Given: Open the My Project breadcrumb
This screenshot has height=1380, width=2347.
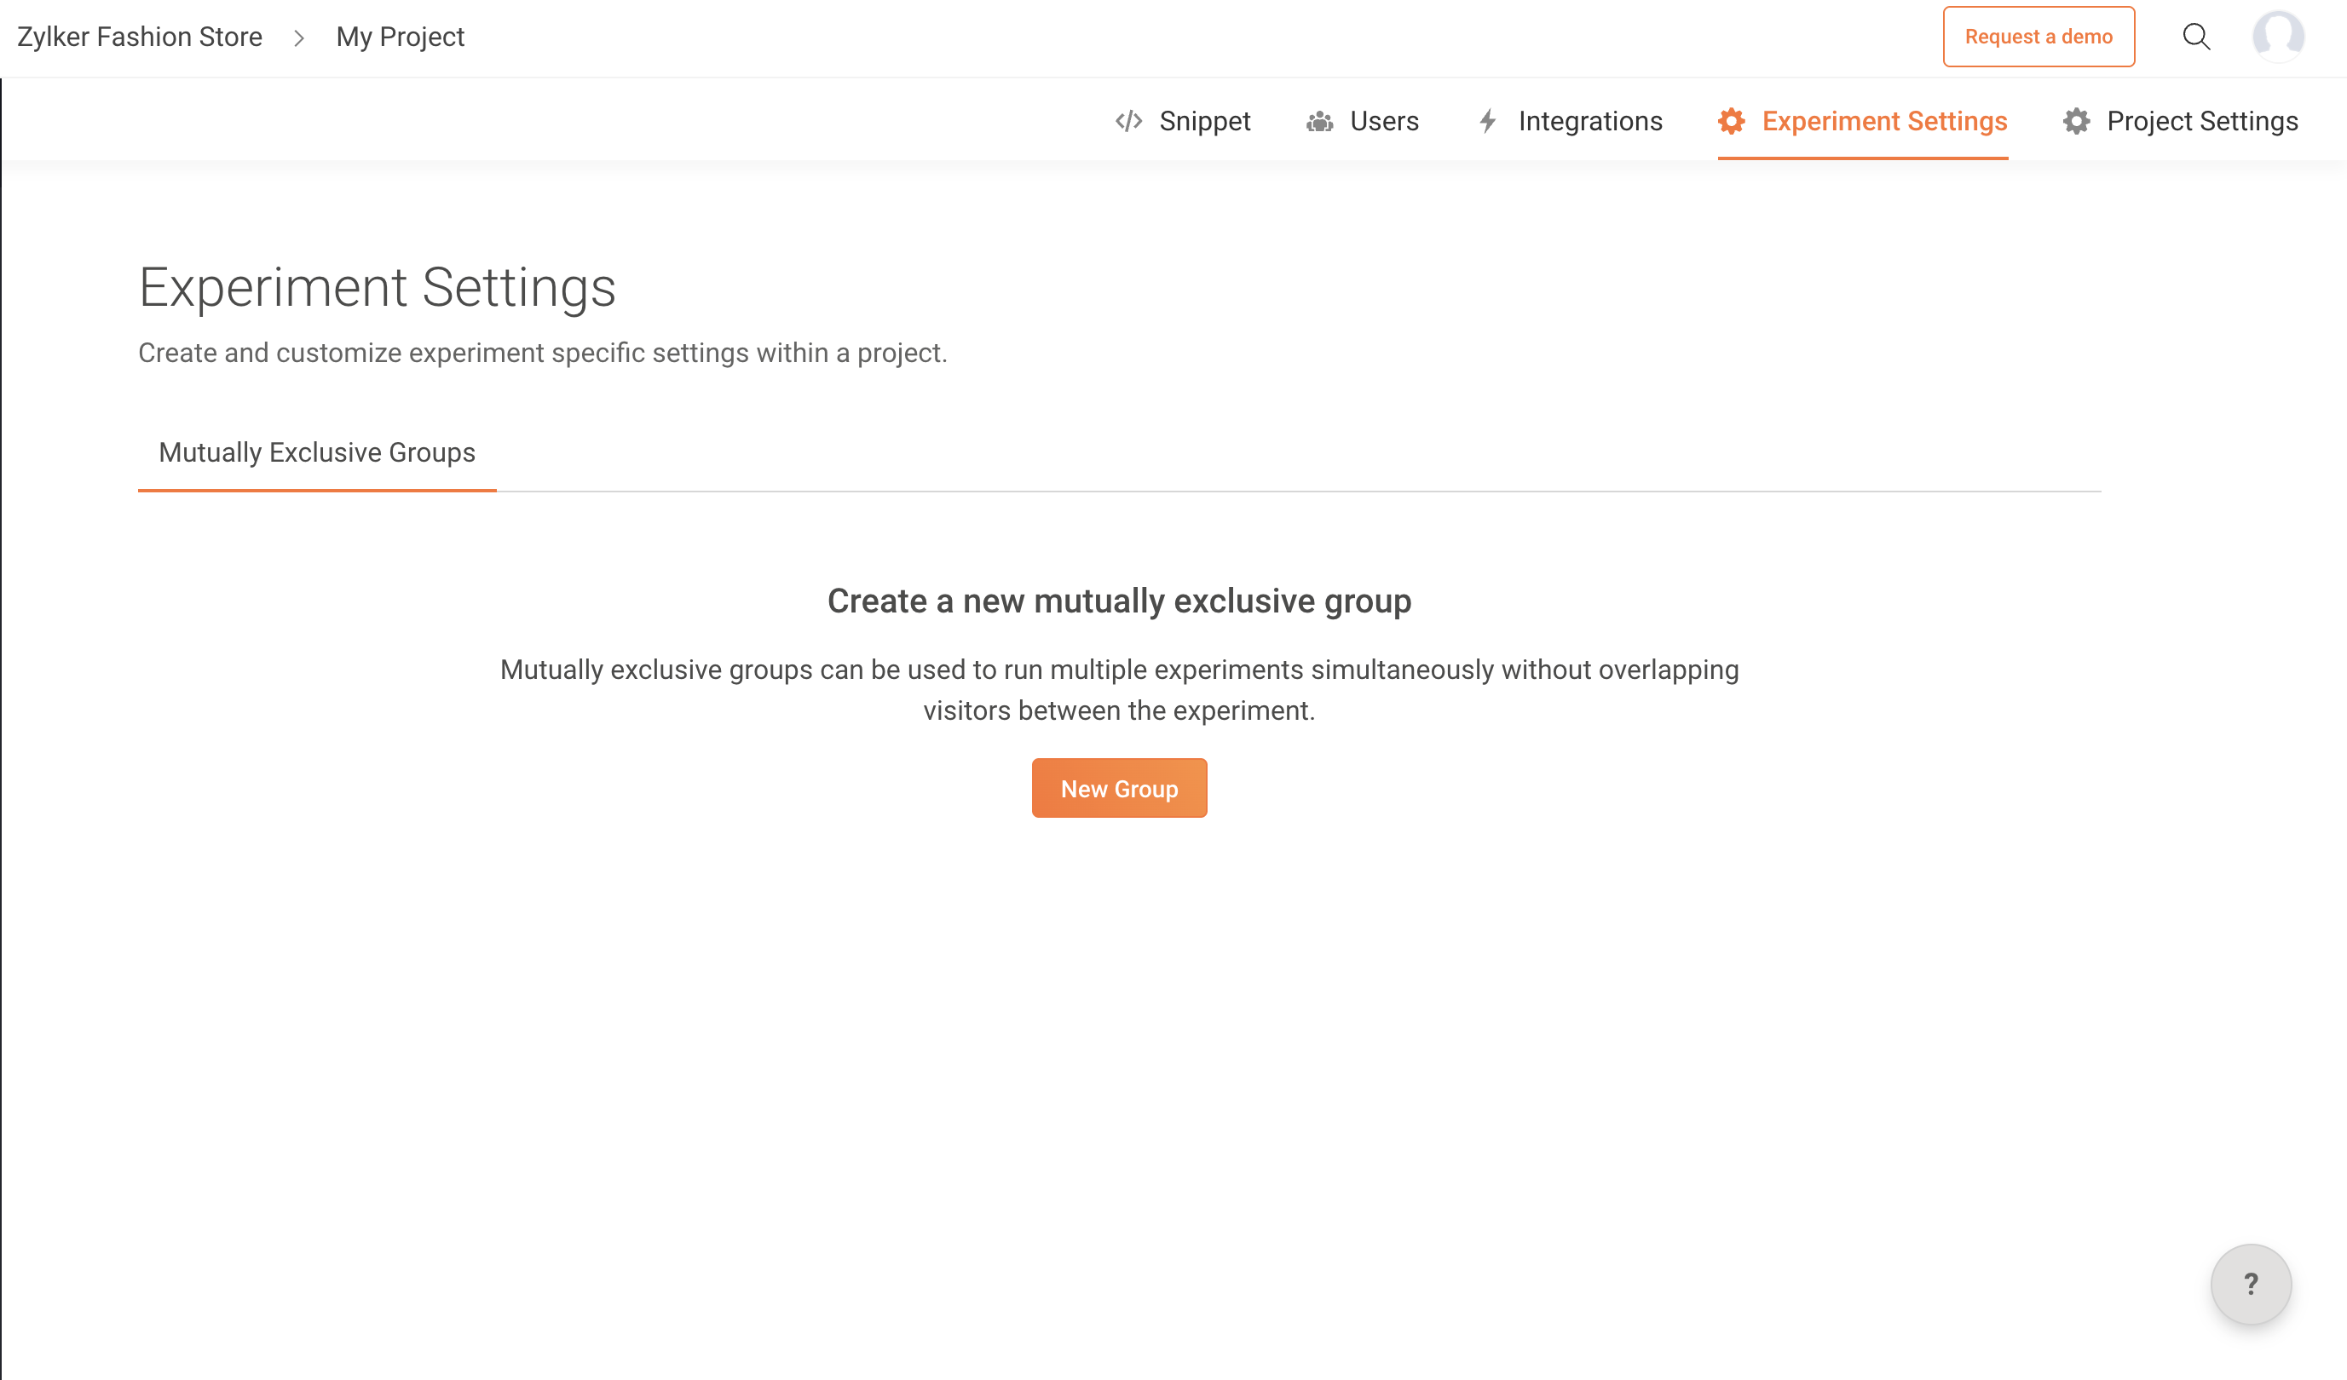Looking at the screenshot, I should (x=400, y=37).
